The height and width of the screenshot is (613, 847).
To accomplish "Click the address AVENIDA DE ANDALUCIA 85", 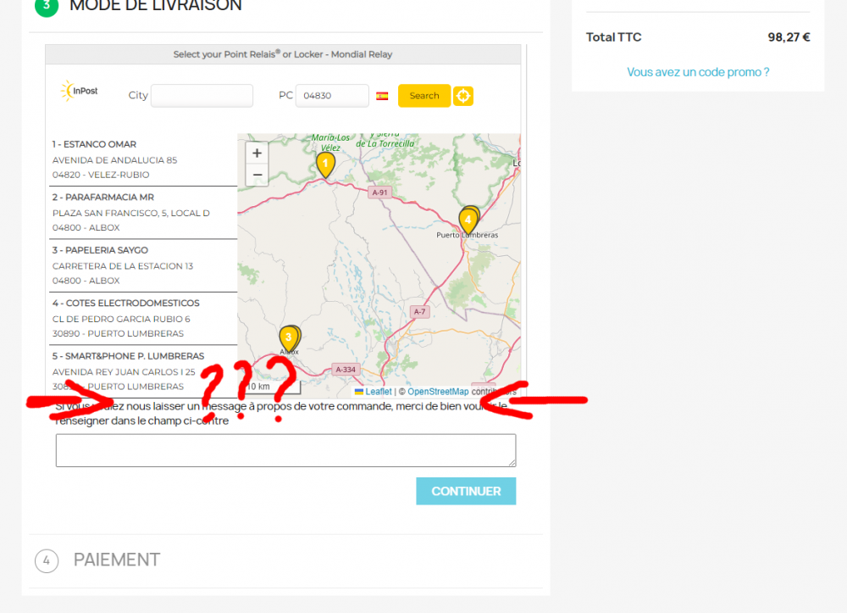I will point(114,160).
